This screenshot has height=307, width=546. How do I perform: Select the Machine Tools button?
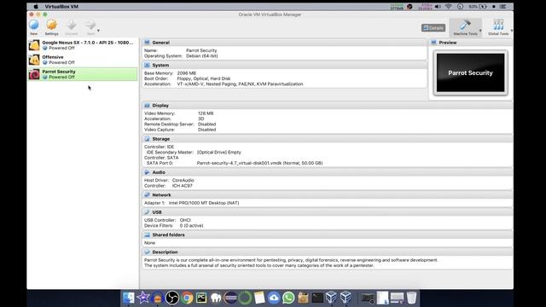[x=465, y=27]
